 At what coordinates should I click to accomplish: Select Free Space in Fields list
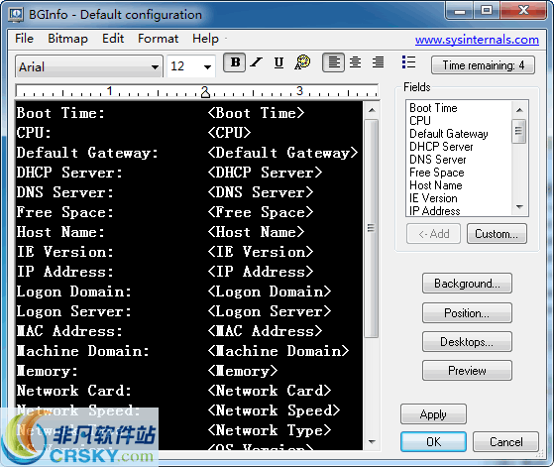(437, 173)
